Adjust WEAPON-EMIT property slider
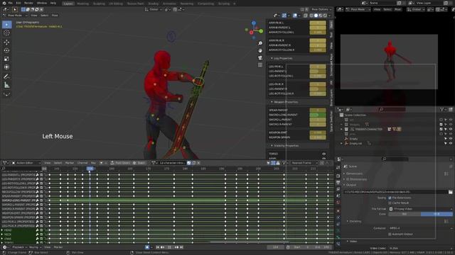The image size is (455, 255). tap(318, 132)
